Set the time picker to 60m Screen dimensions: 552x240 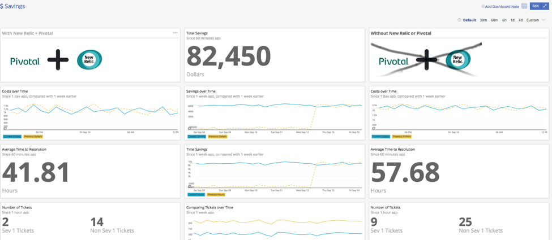pos(495,20)
